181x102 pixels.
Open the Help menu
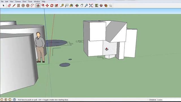[x=44, y=1]
